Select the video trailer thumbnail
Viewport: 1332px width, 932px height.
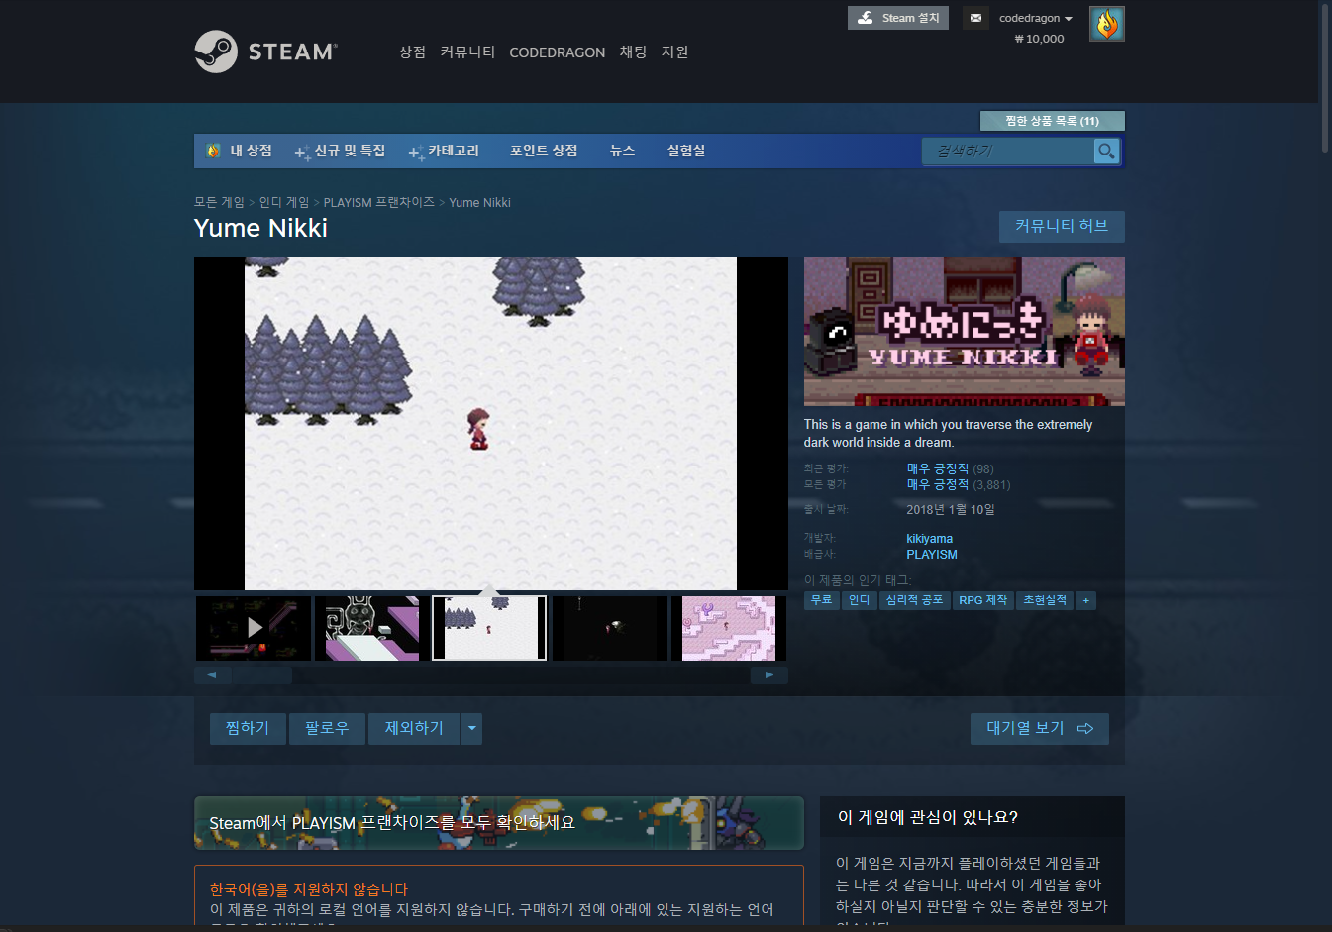pos(254,628)
